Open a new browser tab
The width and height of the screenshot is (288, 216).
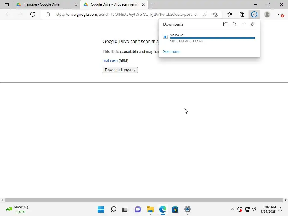tap(153, 4)
